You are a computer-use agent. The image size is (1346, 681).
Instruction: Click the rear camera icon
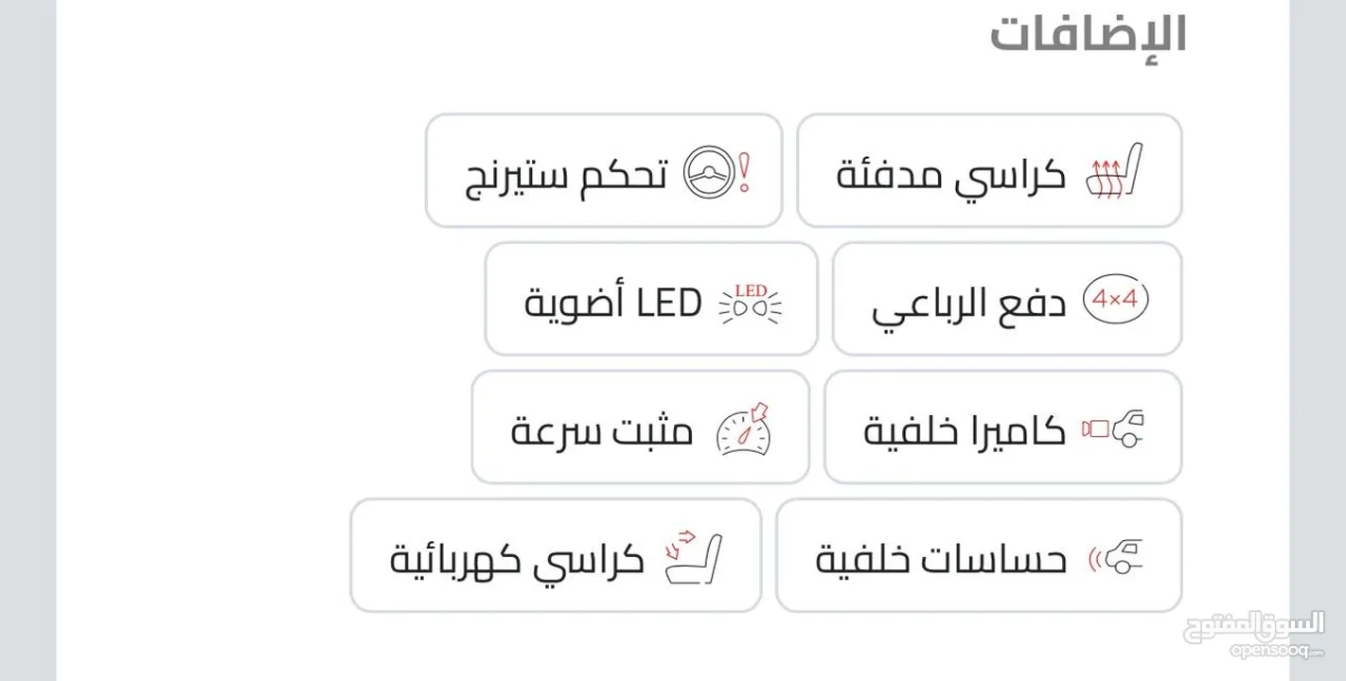click(x=1114, y=428)
